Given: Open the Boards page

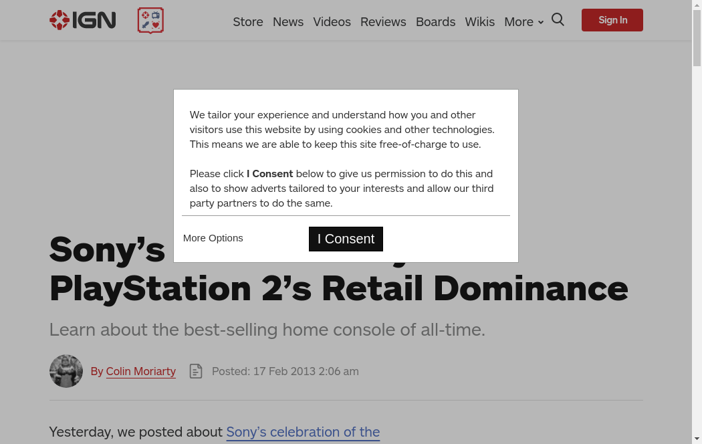Looking at the screenshot, I should click(x=435, y=22).
